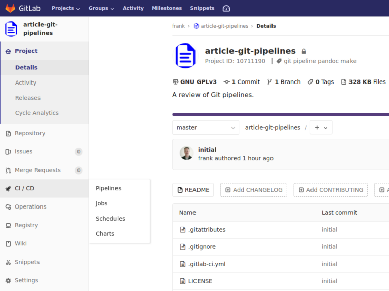Image resolution: width=389 pixels, height=291 pixels.
Task: Open the project Activity sidebar entry
Action: pyautogui.click(x=25, y=82)
